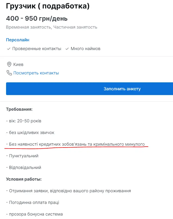The height and width of the screenshot is (219, 173).
Task: Click the вік: 20-50 років requirement
Action: click(x=24, y=121)
